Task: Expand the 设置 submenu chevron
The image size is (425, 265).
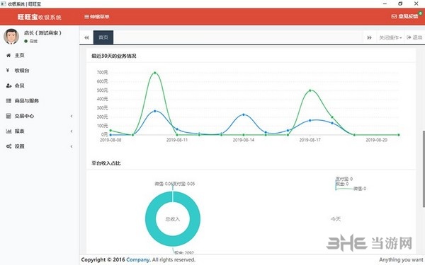Action: (x=72, y=146)
